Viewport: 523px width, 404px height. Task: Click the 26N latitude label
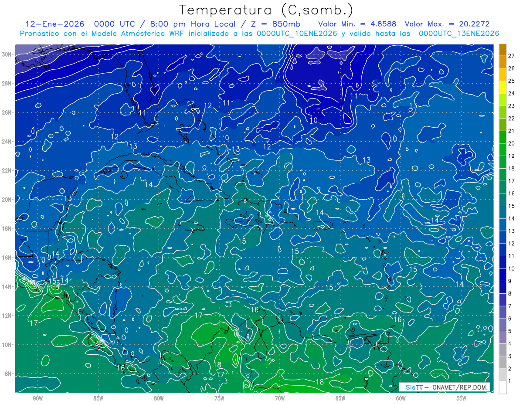click(x=7, y=112)
